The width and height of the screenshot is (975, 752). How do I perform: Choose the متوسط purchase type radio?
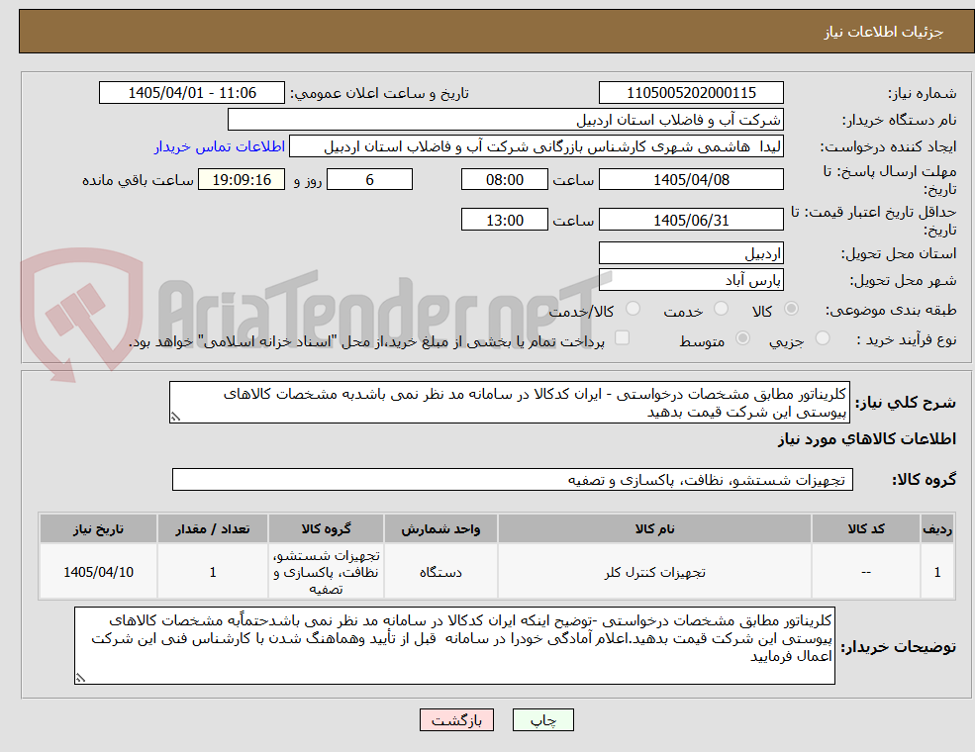(x=742, y=338)
